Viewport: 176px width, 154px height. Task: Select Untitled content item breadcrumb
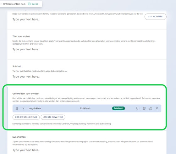coord(14,4)
